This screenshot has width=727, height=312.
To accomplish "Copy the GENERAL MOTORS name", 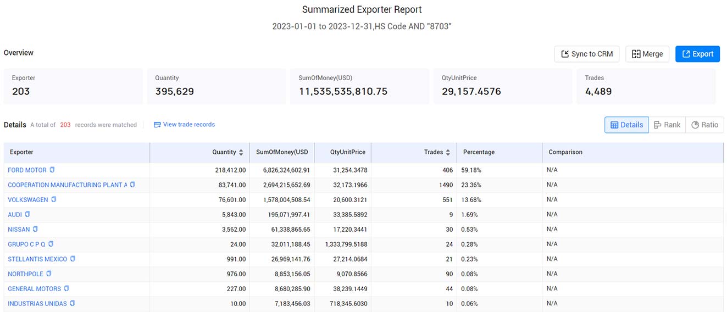I will coord(66,288).
